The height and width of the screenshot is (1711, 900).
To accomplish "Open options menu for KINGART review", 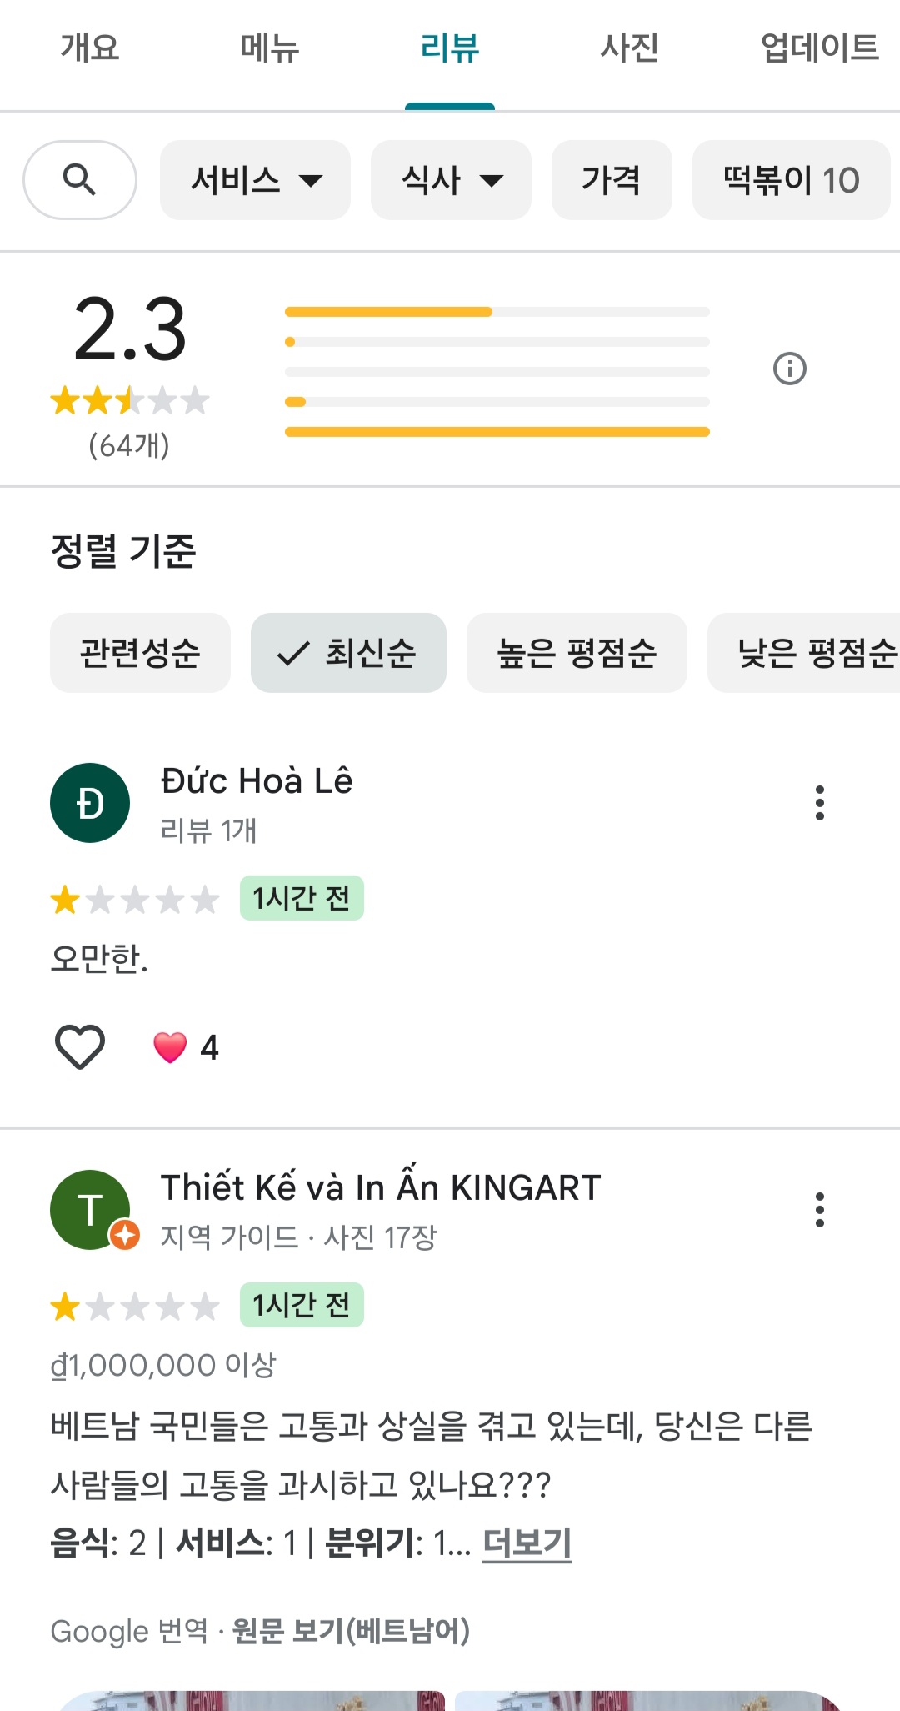I will [x=820, y=1209].
